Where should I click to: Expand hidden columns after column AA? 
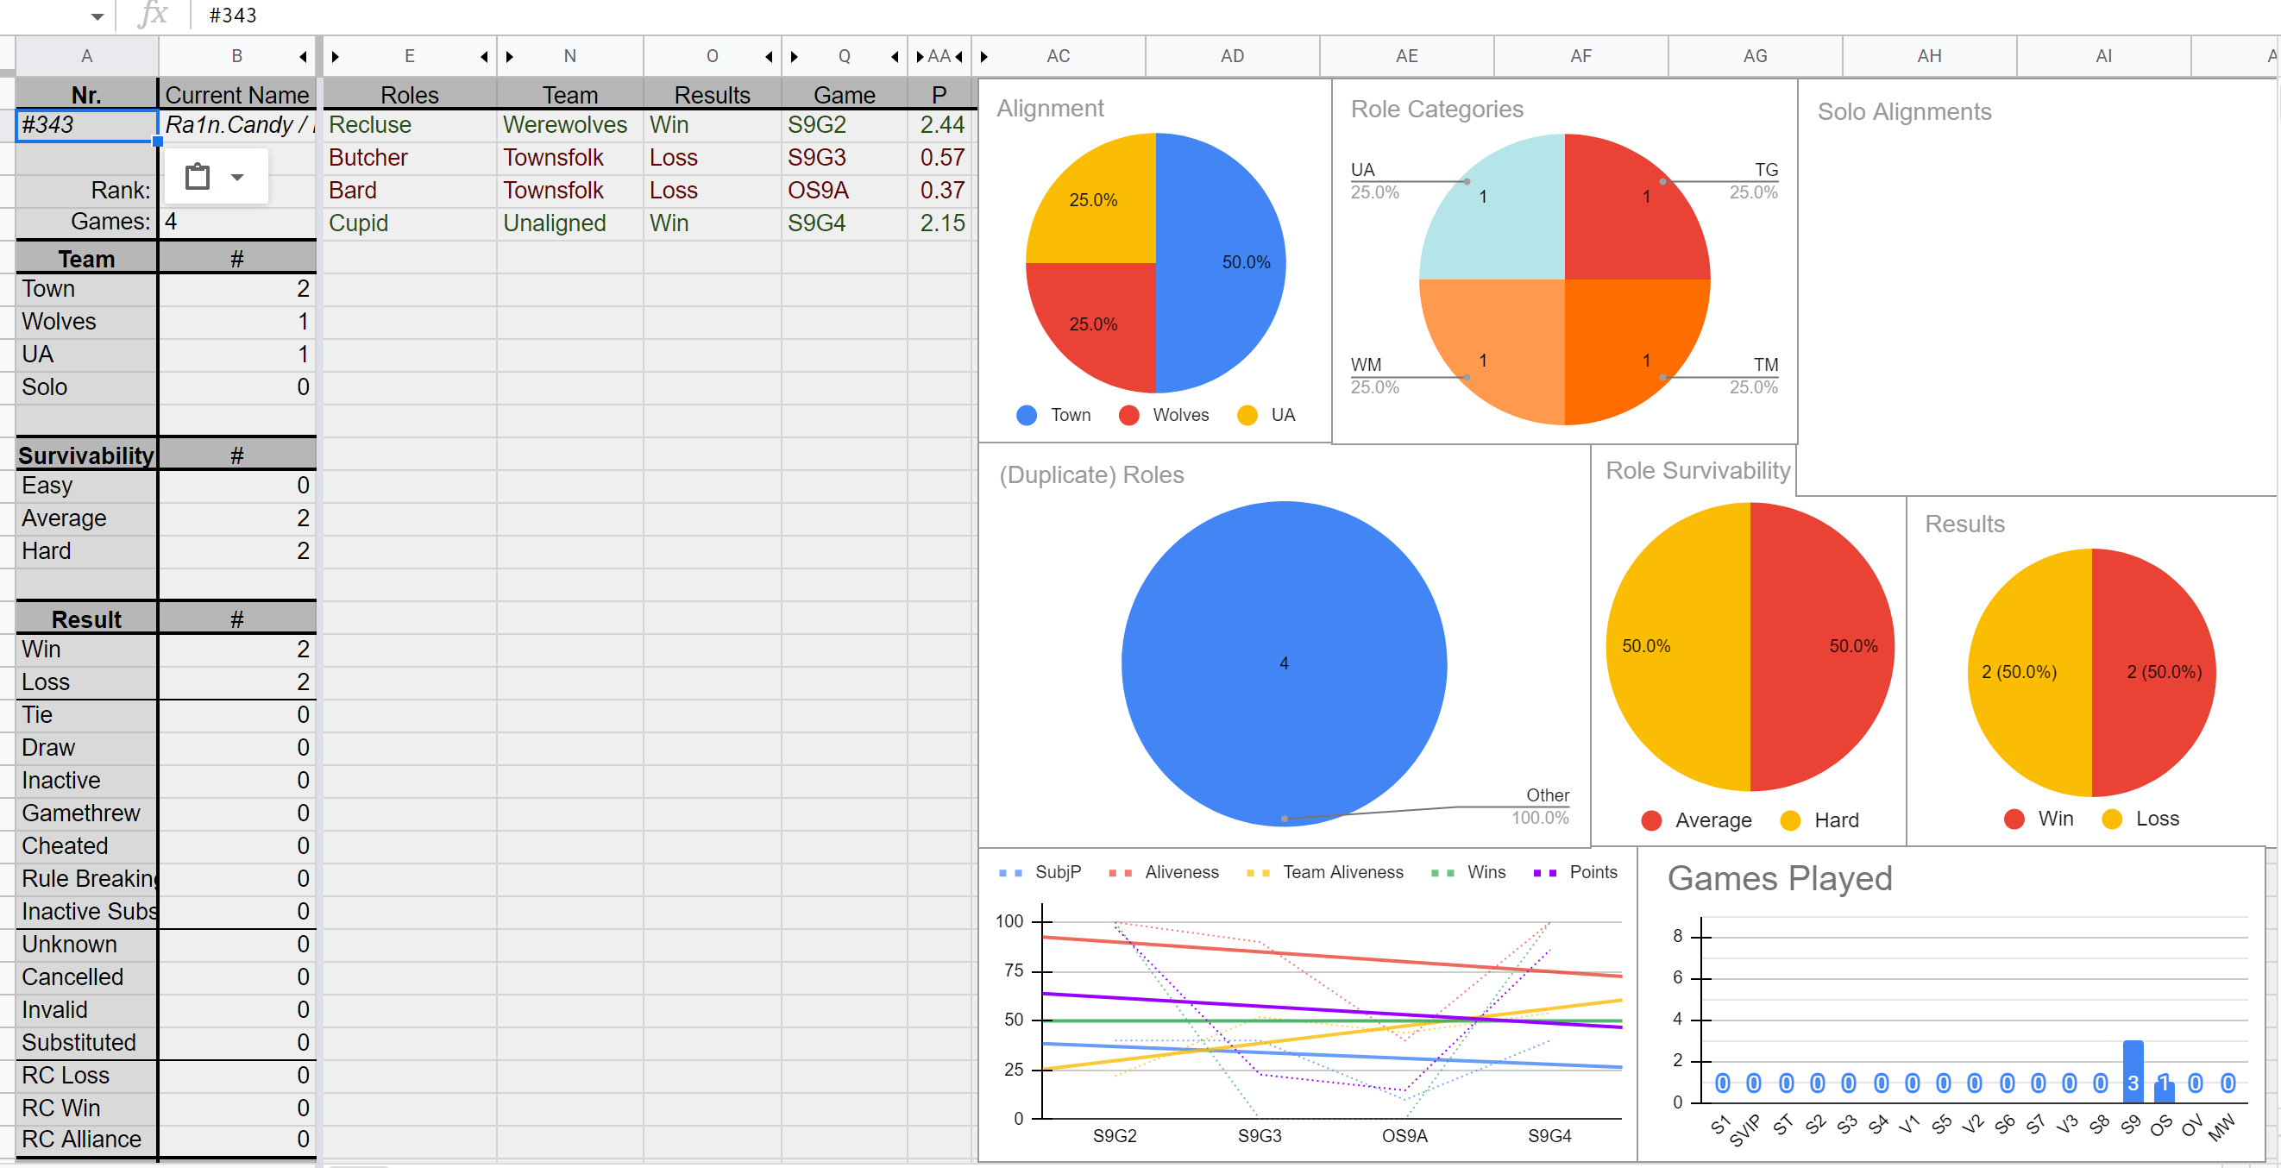point(959,57)
